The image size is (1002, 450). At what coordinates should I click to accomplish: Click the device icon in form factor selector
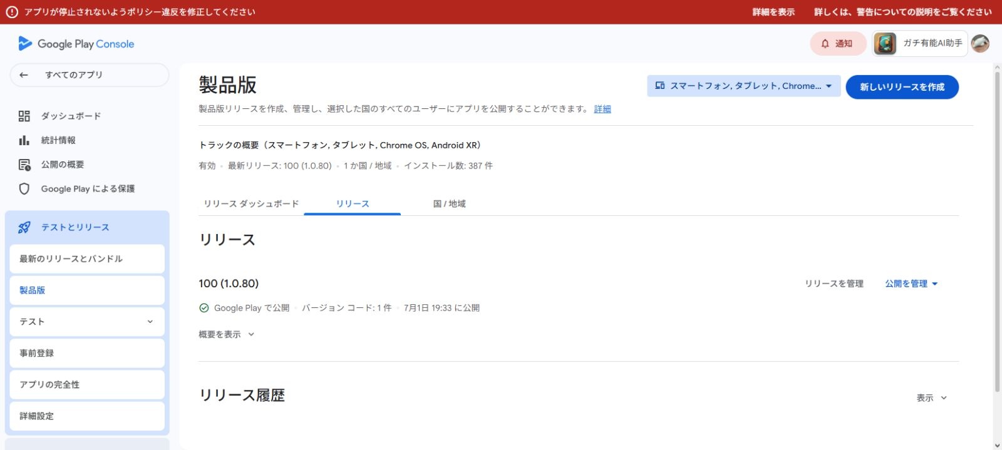tap(659, 86)
